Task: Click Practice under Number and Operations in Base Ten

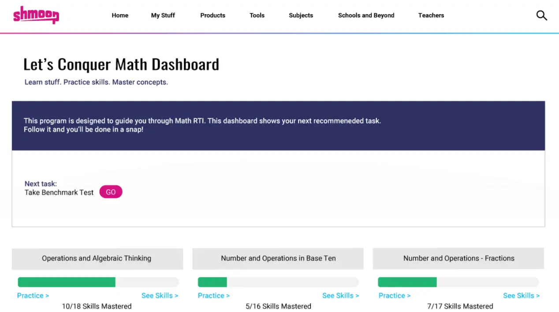Action: pos(214,296)
